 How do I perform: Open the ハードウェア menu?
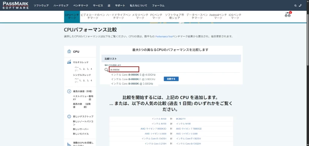61,5
